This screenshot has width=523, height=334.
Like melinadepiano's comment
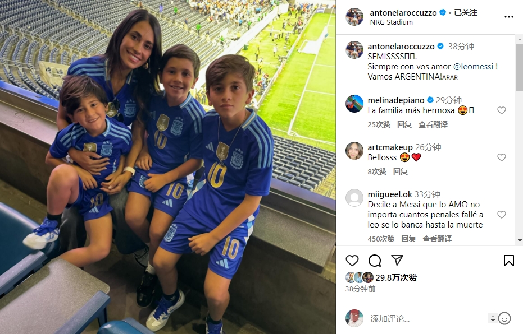click(502, 110)
